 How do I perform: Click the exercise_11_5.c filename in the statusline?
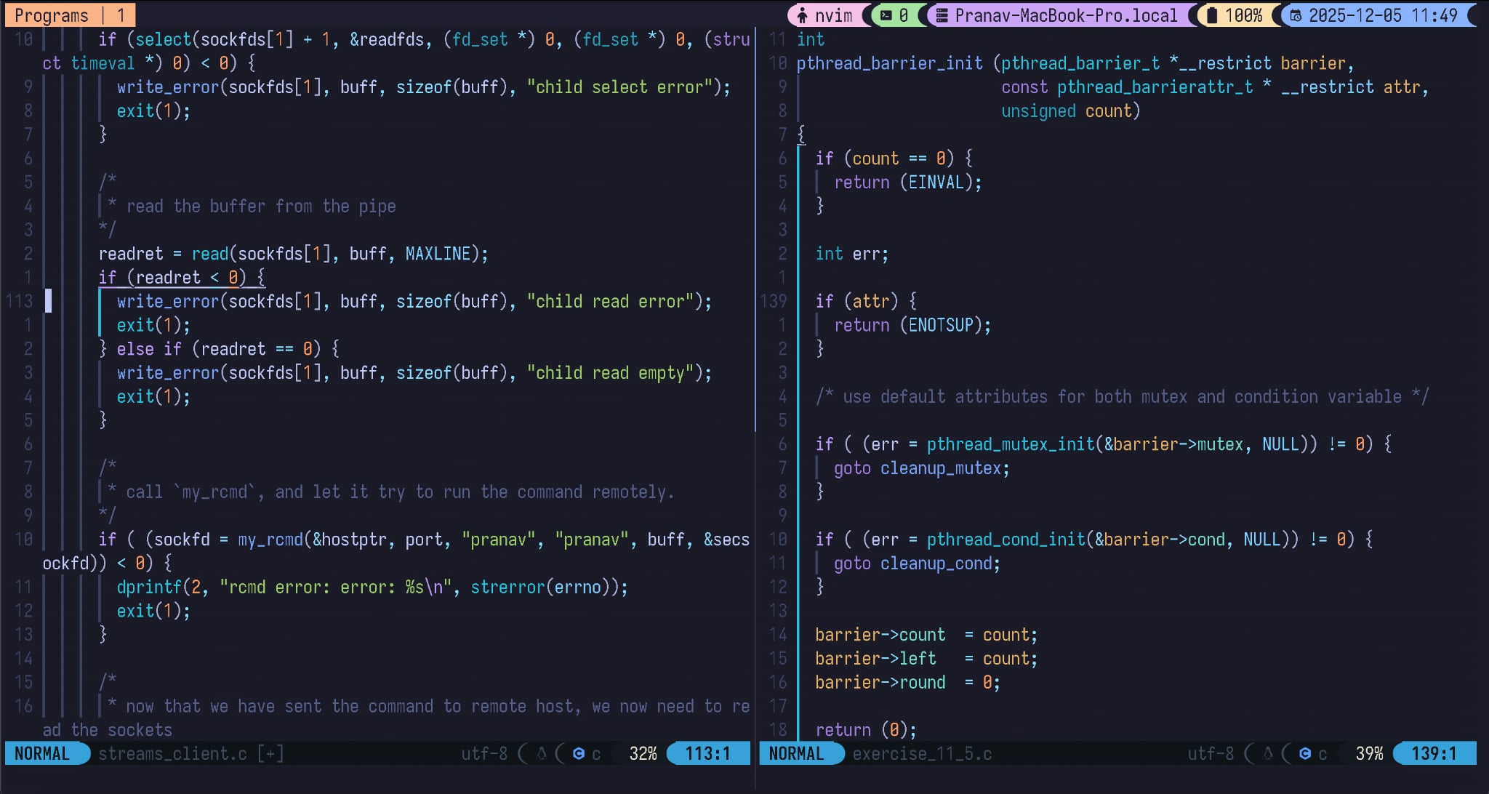tap(922, 754)
